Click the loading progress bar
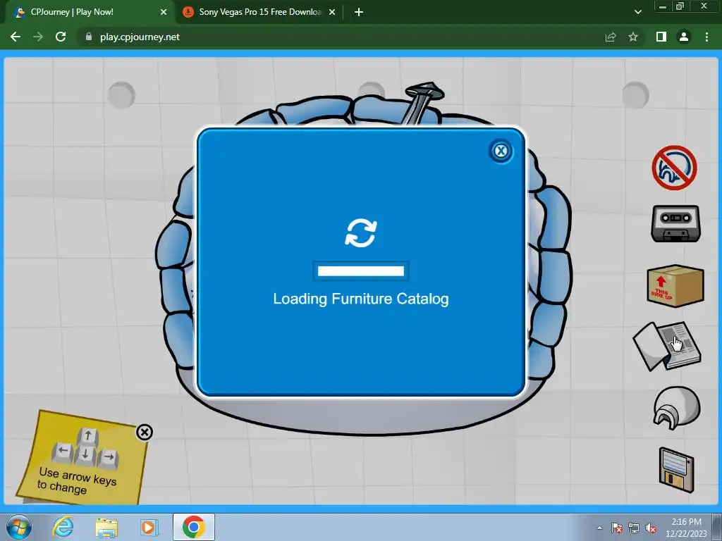722x541 pixels. click(x=360, y=271)
